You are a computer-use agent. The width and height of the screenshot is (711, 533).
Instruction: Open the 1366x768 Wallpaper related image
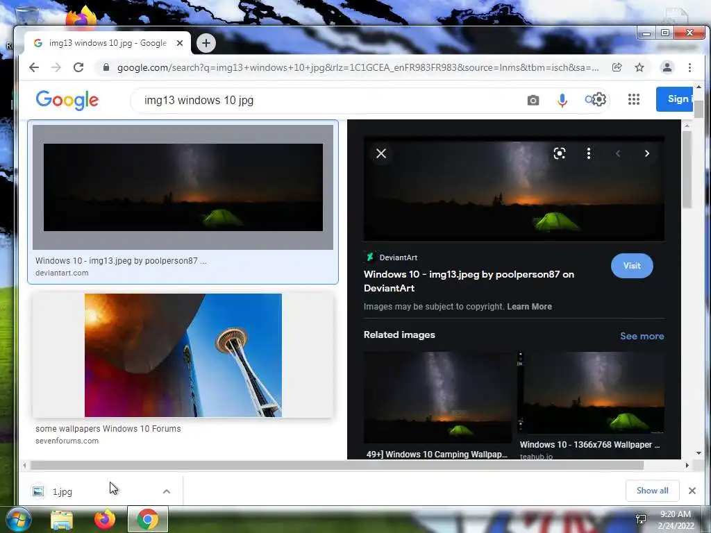click(592, 393)
